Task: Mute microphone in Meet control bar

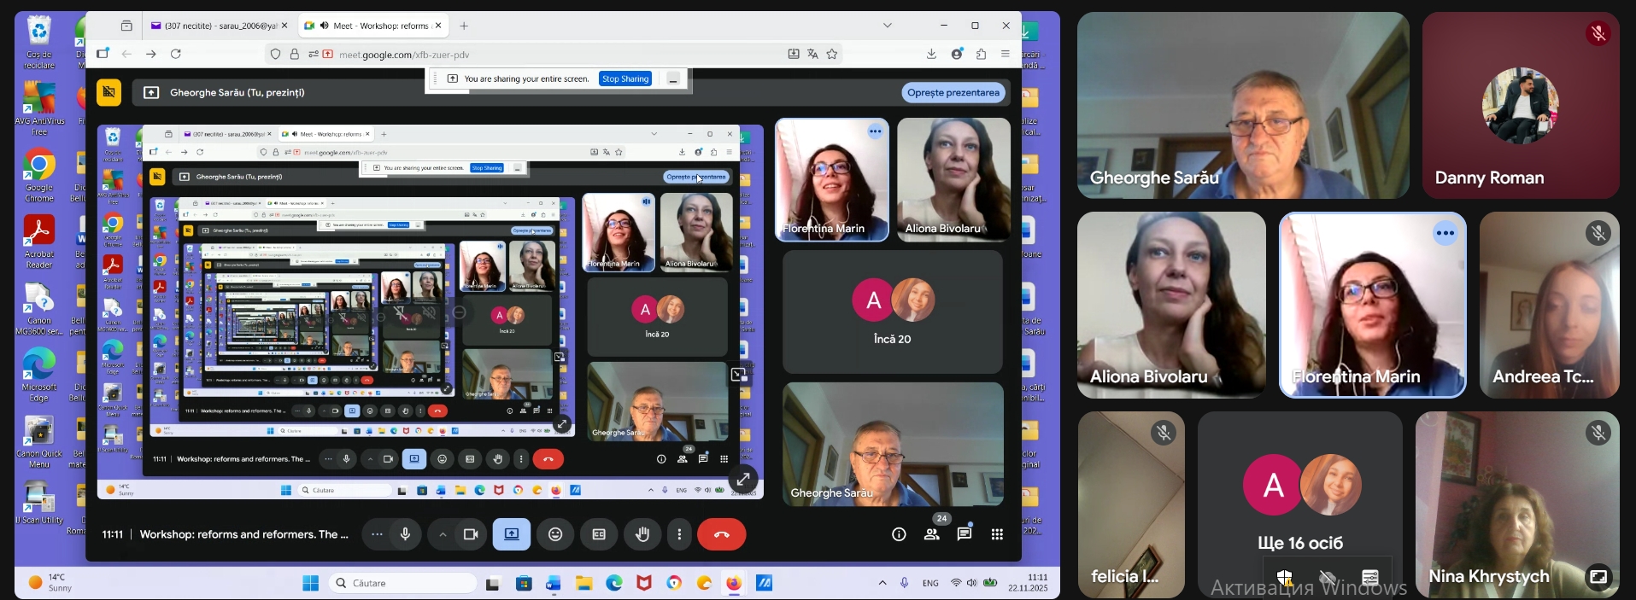Action: click(405, 534)
